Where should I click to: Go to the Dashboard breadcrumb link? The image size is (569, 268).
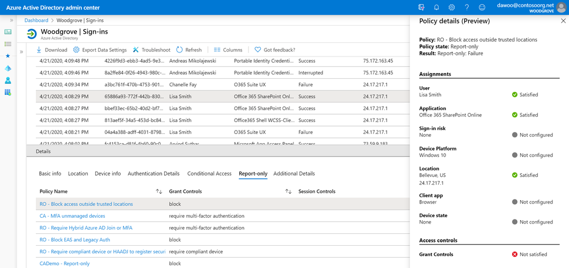click(x=36, y=20)
